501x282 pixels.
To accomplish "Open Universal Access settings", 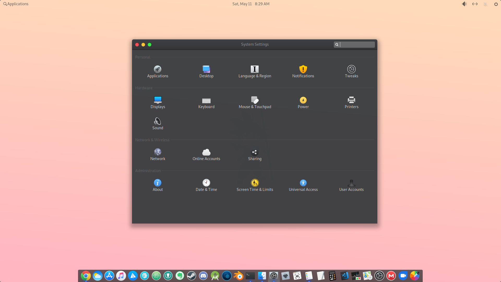I will (x=303, y=185).
